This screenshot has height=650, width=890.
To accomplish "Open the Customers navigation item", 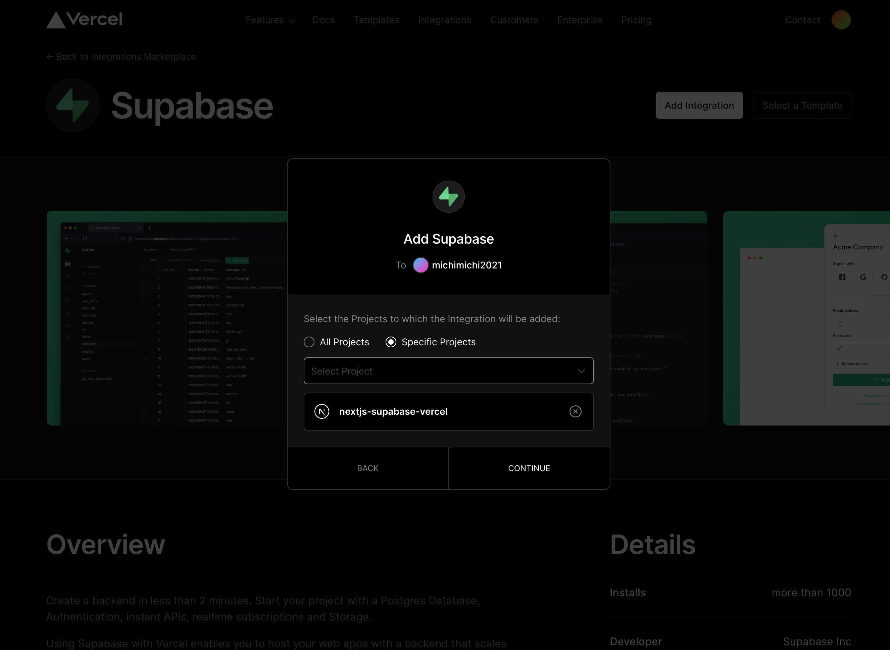I will click(x=514, y=20).
